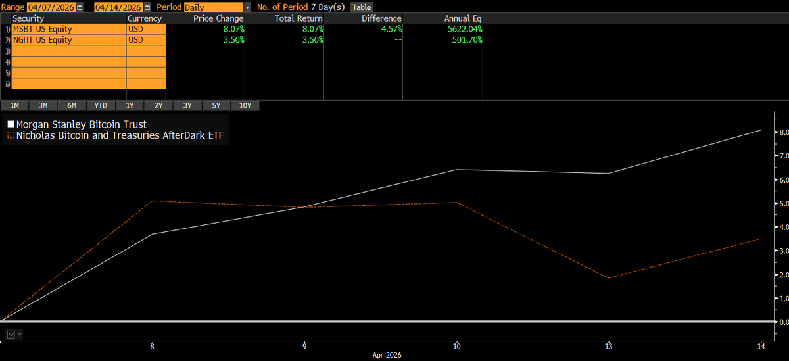Open the chart type dropdown arrow

tap(20, 335)
